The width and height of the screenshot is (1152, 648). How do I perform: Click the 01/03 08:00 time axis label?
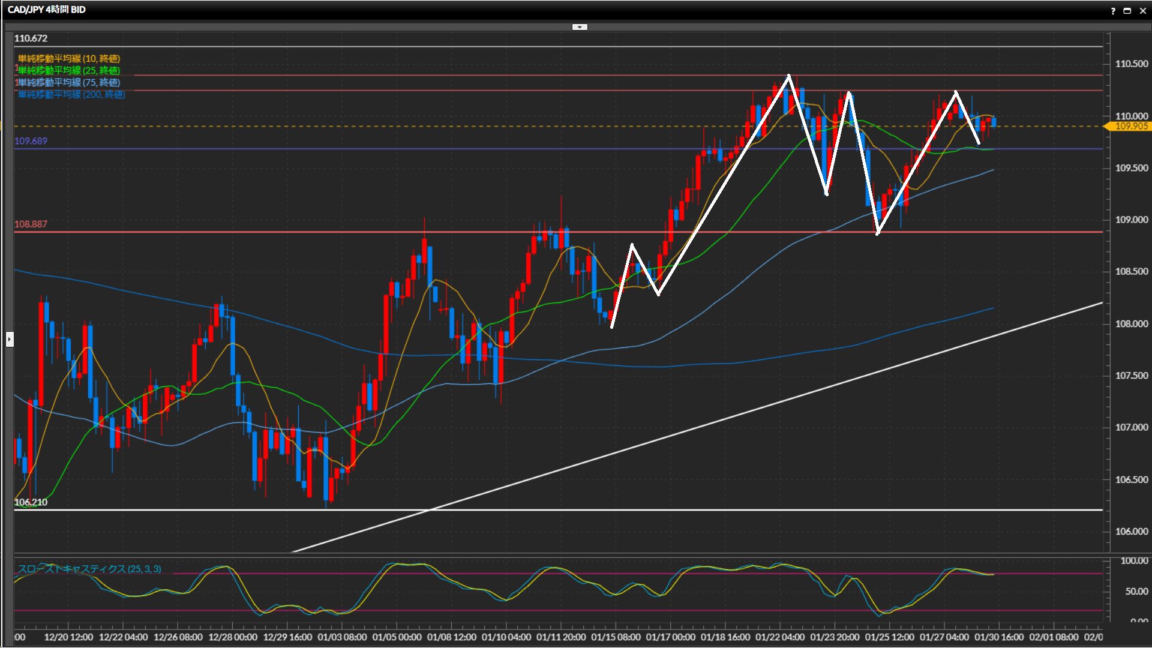pos(342,637)
